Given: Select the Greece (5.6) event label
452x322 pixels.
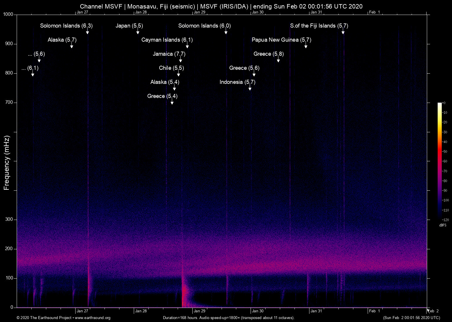Looking at the screenshot, I should click(x=244, y=68).
